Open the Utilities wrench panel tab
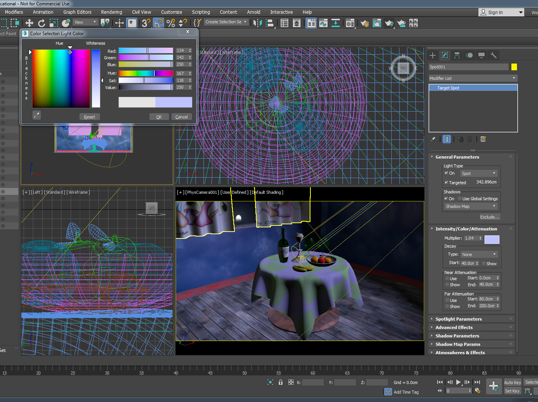The image size is (538, 402). 494,55
